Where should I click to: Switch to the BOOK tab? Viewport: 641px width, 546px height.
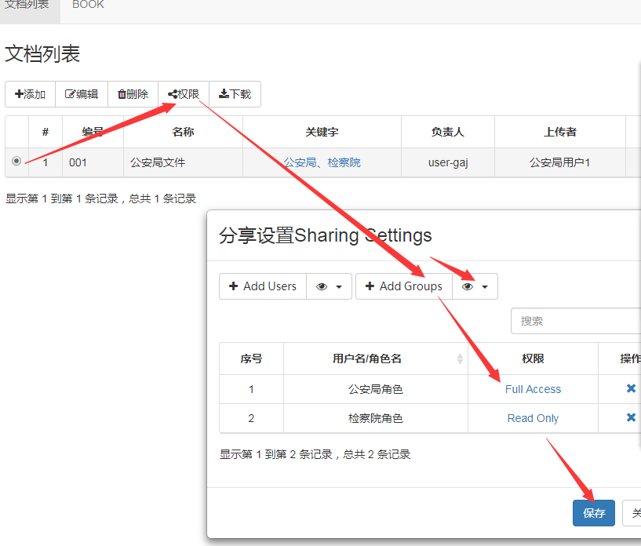[88, 5]
